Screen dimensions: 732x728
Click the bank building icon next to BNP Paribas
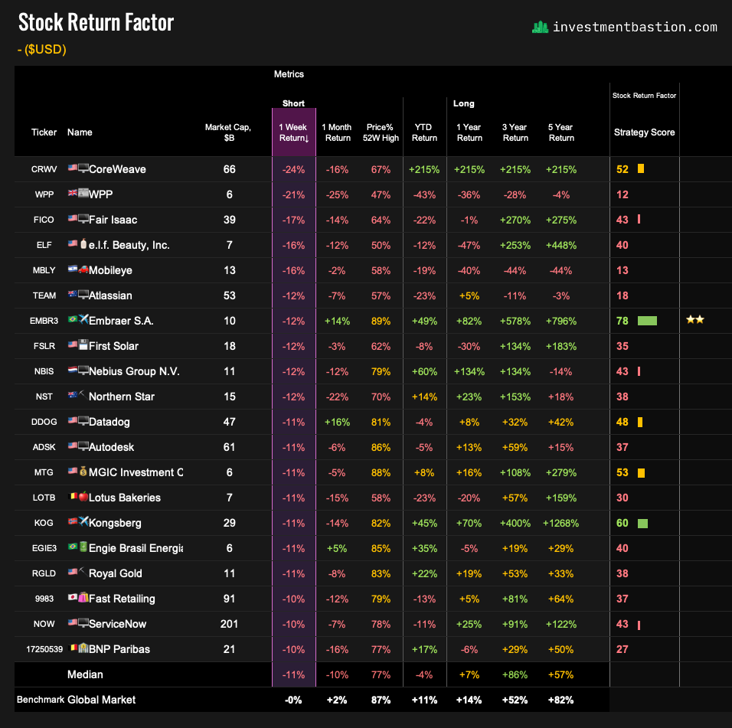(x=83, y=648)
